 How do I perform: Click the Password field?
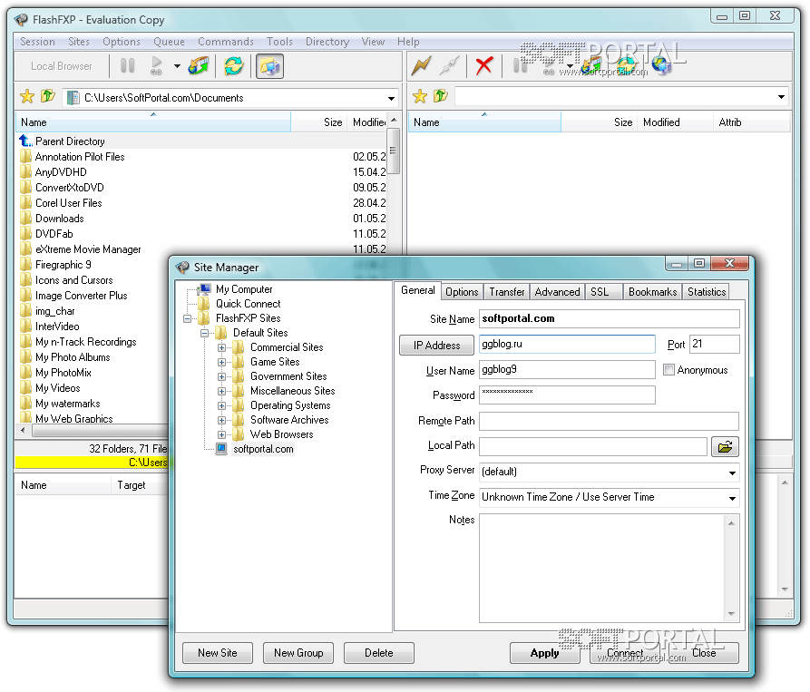(567, 395)
